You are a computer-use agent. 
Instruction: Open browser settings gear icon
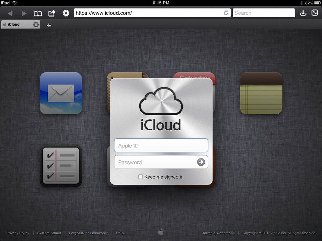pos(66,13)
